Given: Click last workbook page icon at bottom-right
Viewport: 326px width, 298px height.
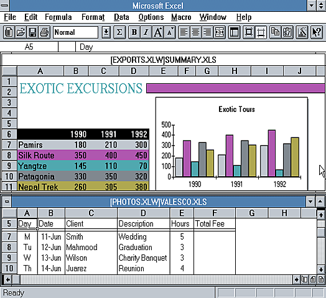Looking at the screenshot, I should click(321, 279).
